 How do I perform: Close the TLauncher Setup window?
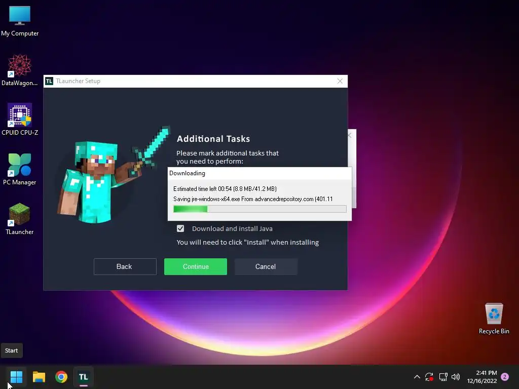tap(340, 81)
